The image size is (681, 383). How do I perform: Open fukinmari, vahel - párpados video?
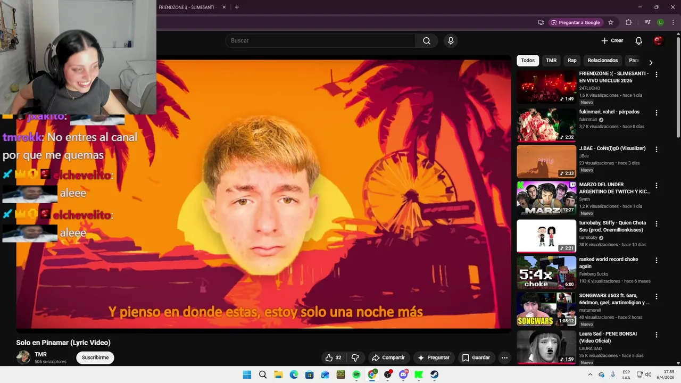tap(609, 112)
